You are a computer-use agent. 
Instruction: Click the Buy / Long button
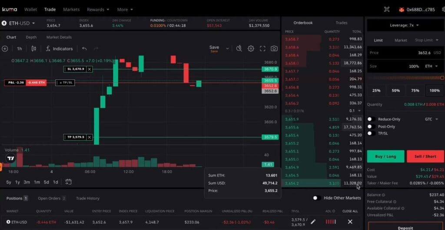pos(385,156)
